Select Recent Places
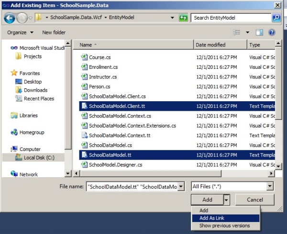Image resolution: width=287 pixels, height=234 pixels. click(x=35, y=99)
